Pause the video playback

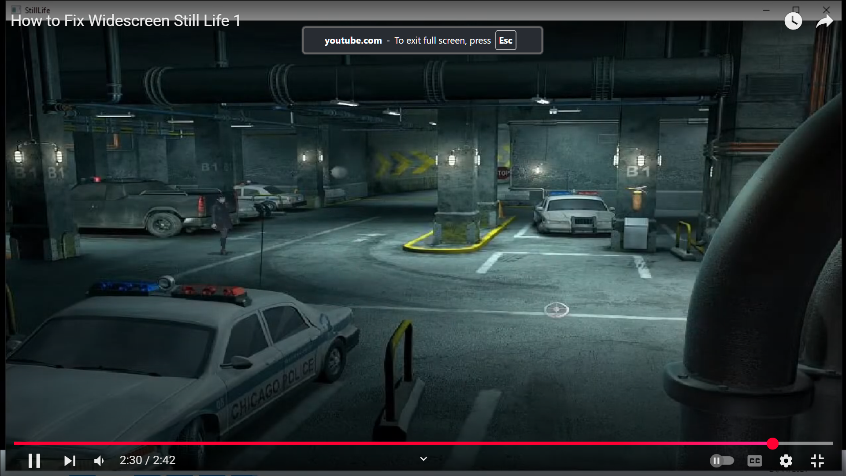[x=34, y=461]
